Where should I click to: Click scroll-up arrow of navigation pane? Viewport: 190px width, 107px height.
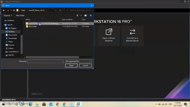tap(22, 19)
